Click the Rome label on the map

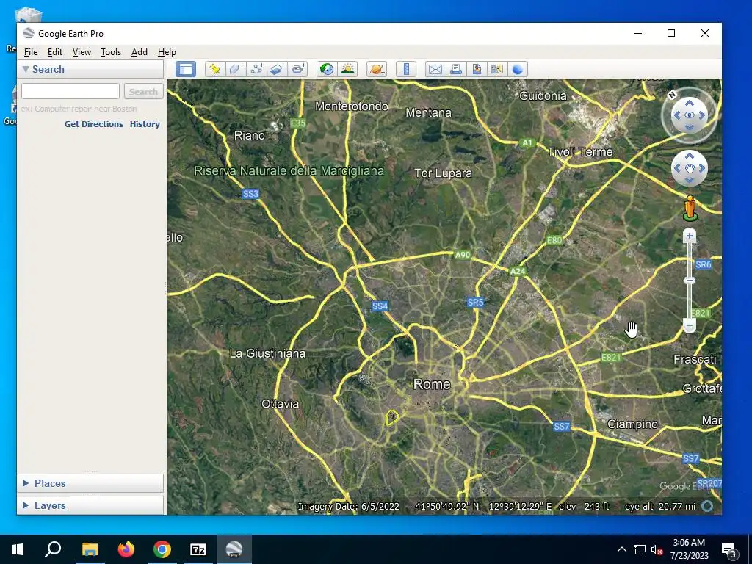[432, 384]
